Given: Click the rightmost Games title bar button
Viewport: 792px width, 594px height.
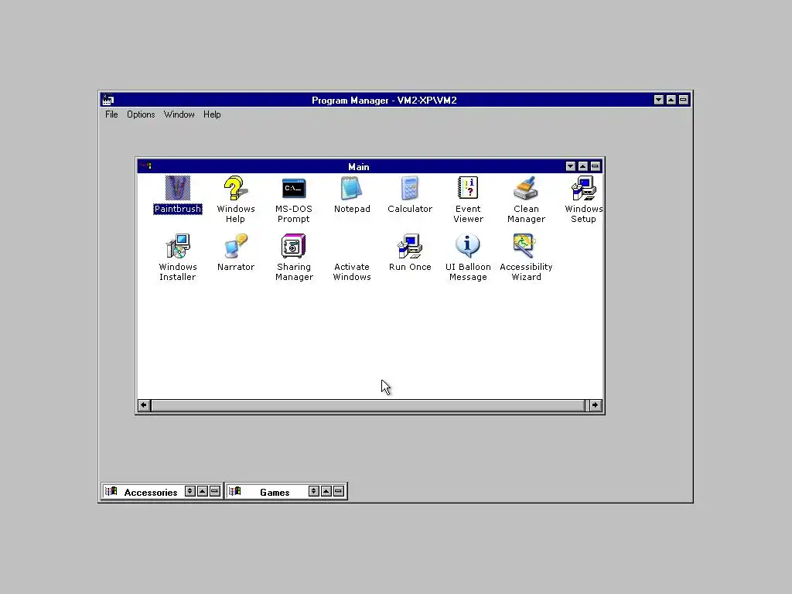Looking at the screenshot, I should pyautogui.click(x=339, y=491).
